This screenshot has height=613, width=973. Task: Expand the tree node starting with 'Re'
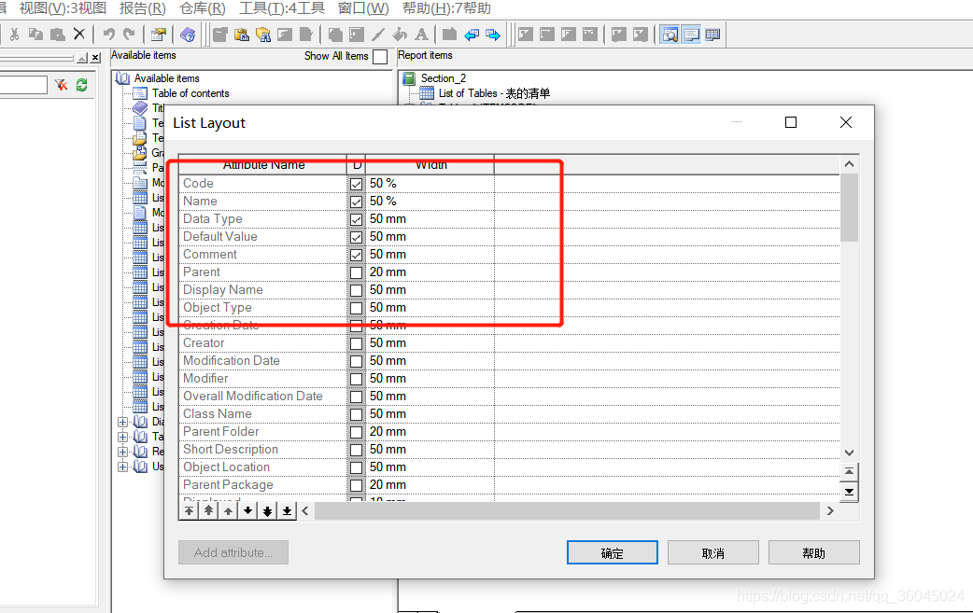point(123,452)
